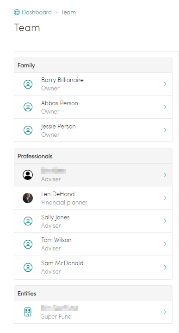179x333 pixels.
Task: Open Jessie Person owner entry
Action: [93, 130]
